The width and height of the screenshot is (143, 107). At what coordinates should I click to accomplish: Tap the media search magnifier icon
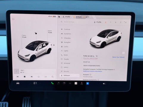coord(52,77)
